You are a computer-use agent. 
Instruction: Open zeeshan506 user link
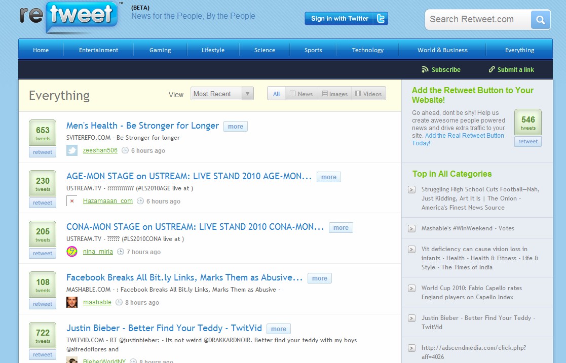[x=100, y=150]
